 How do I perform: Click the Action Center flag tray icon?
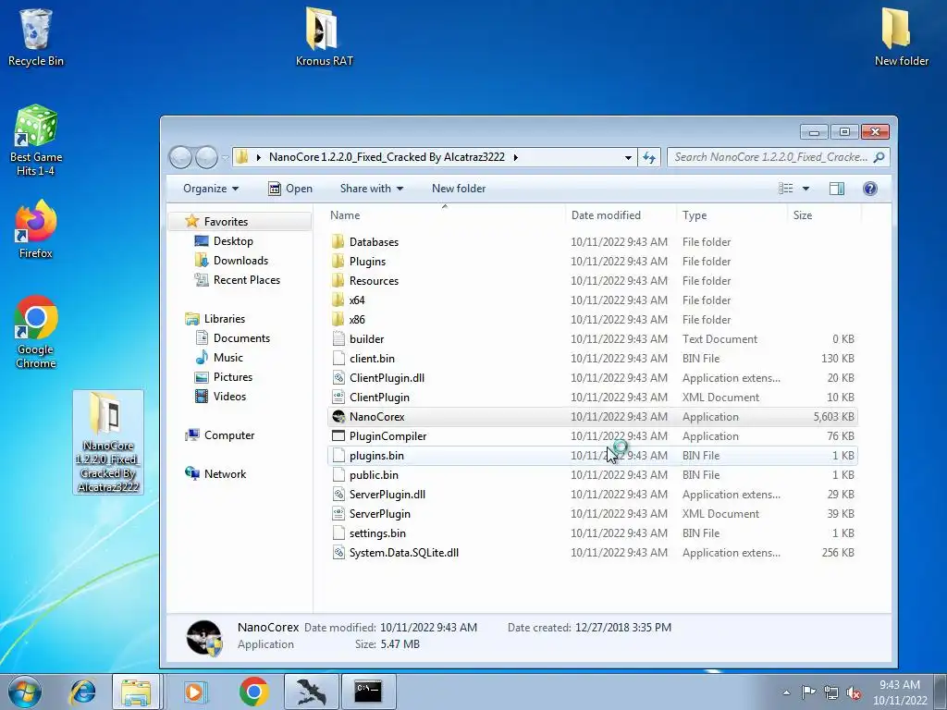tap(808, 692)
